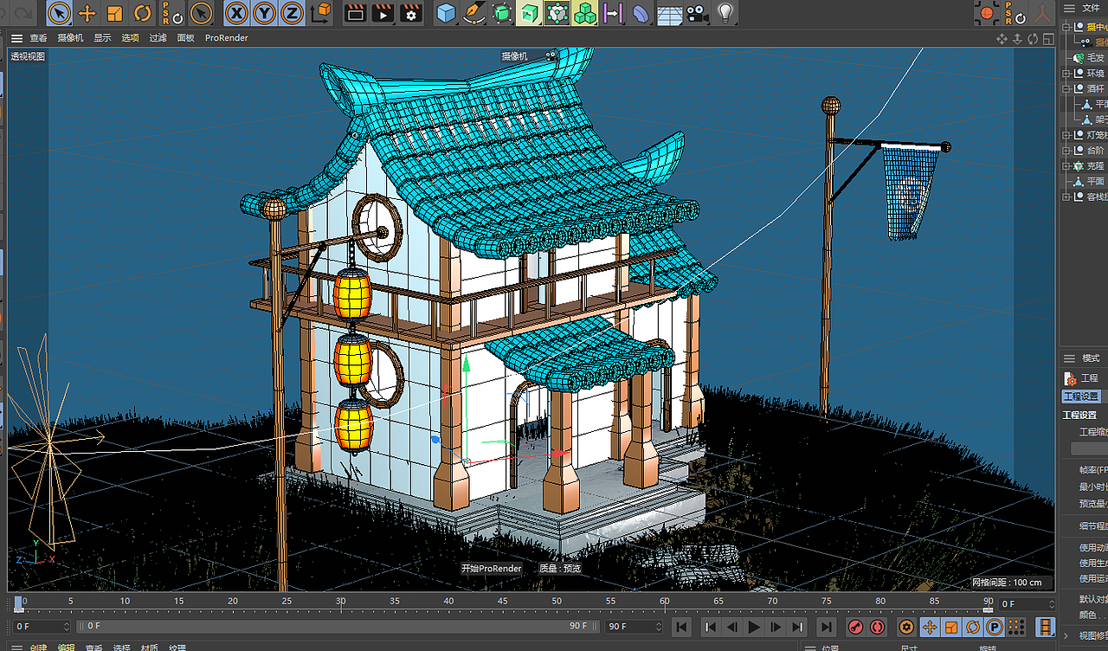1108x651 pixels.
Task: Select the Pen spline tool
Action: [473, 14]
